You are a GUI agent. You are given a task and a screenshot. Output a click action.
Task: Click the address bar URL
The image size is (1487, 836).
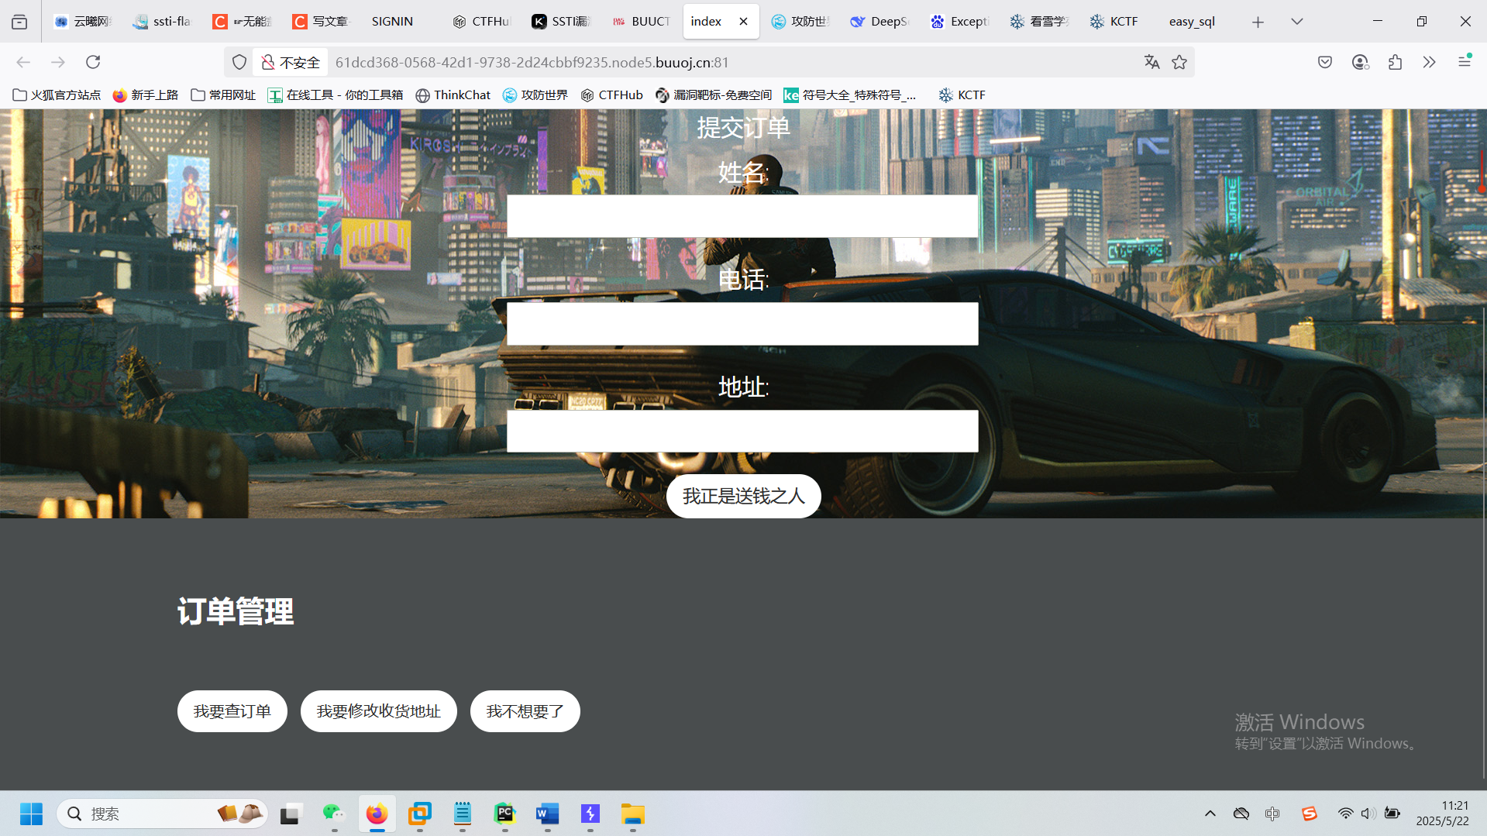pyautogui.click(x=532, y=62)
